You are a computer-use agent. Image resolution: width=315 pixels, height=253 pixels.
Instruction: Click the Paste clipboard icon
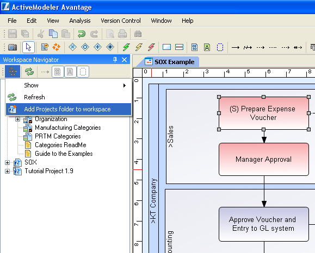66,34
